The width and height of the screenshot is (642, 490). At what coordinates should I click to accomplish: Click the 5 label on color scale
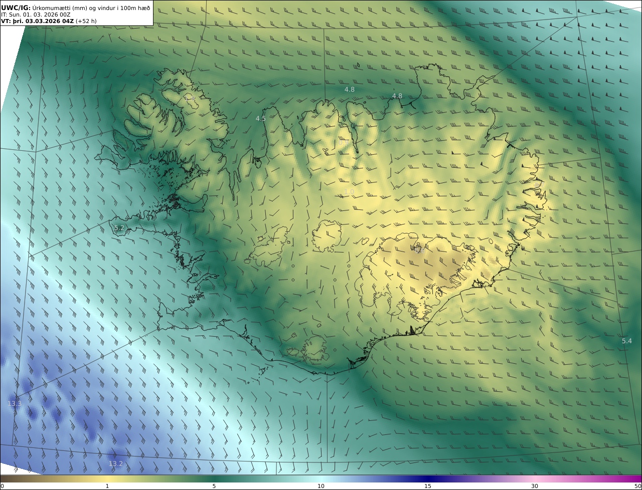point(214,486)
